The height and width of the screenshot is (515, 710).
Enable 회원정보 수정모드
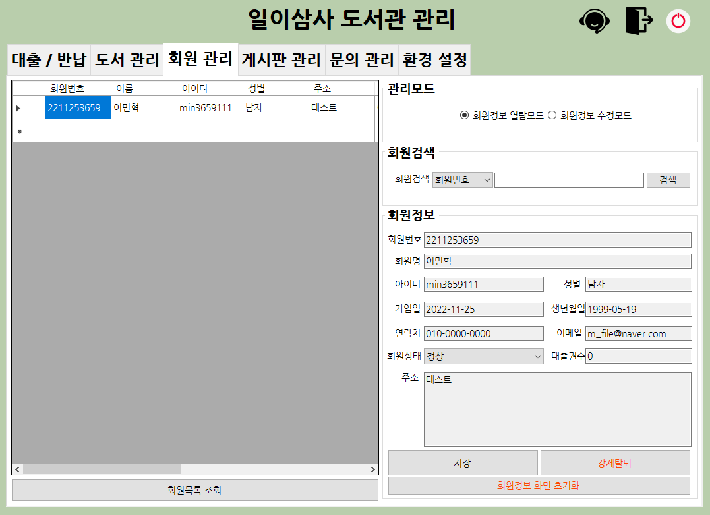point(550,114)
